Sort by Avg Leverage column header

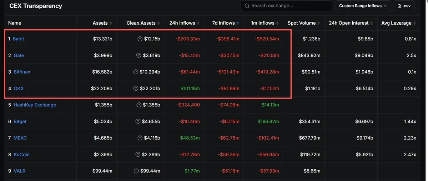coord(398,23)
